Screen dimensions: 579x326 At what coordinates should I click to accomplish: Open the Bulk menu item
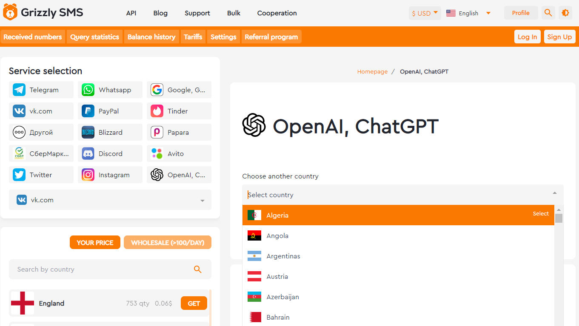point(234,13)
